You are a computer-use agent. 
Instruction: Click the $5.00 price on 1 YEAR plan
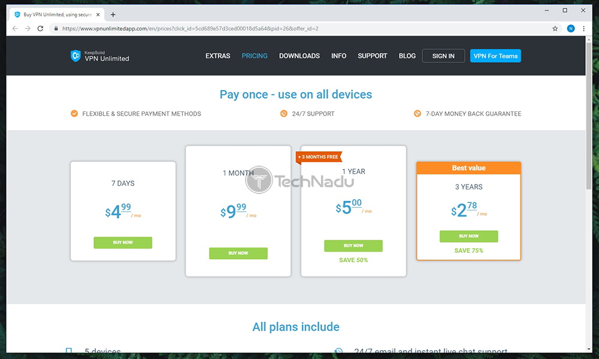pyautogui.click(x=354, y=207)
